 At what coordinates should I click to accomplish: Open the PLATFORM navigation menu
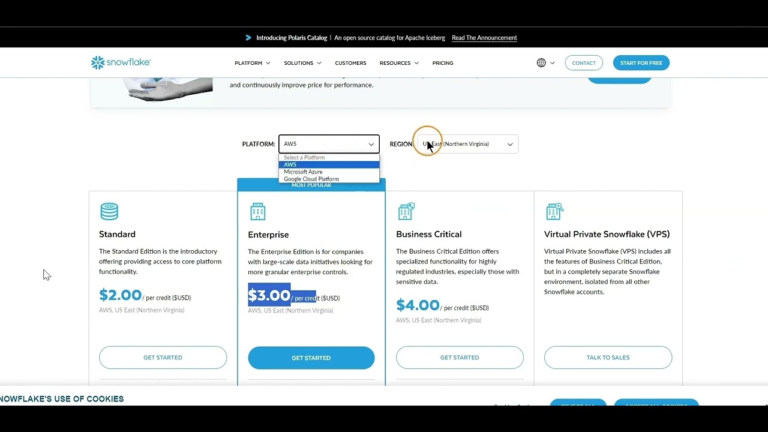click(252, 63)
